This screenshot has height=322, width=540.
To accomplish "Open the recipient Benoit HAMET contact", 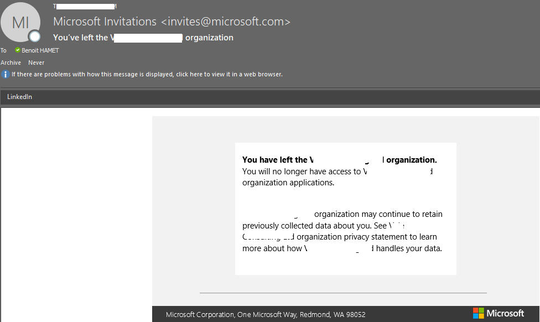I will (40, 50).
